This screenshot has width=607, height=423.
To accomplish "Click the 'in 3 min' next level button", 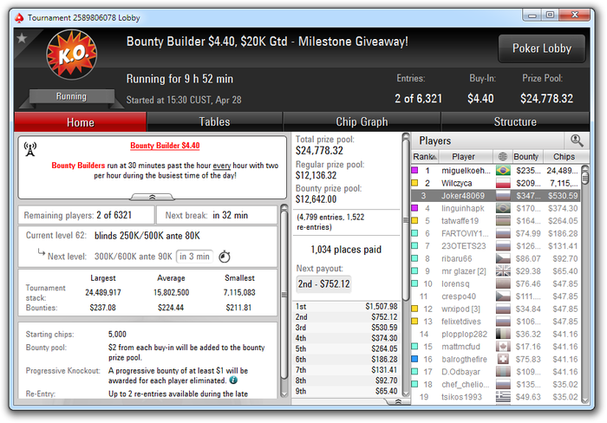I will (194, 257).
